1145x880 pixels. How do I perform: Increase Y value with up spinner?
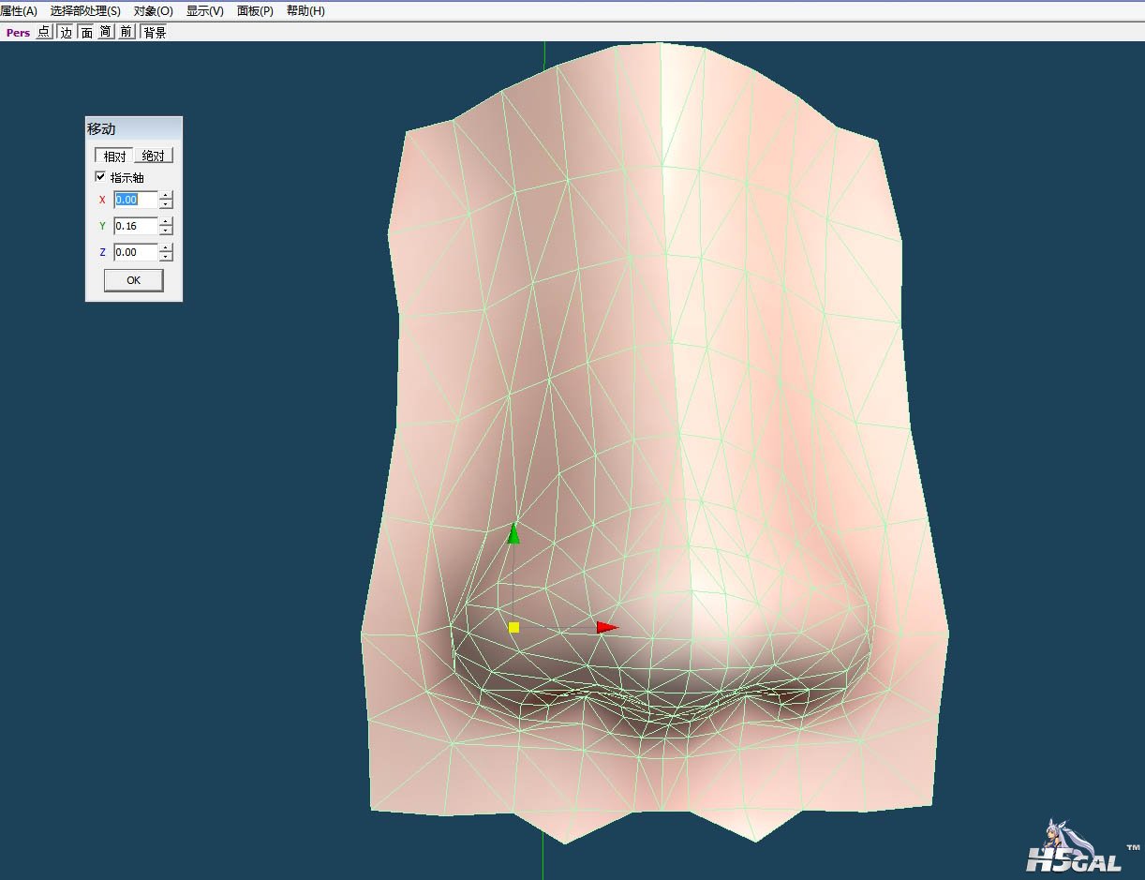click(166, 222)
